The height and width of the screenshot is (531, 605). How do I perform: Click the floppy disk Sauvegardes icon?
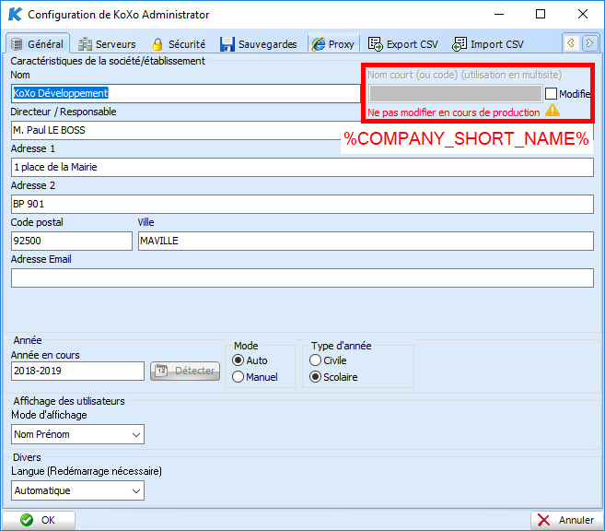tap(227, 44)
